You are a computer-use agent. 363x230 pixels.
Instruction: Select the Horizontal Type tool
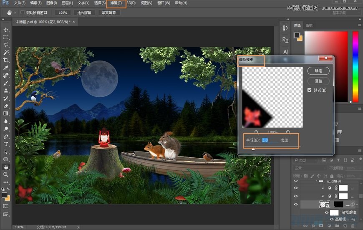pos(6,144)
